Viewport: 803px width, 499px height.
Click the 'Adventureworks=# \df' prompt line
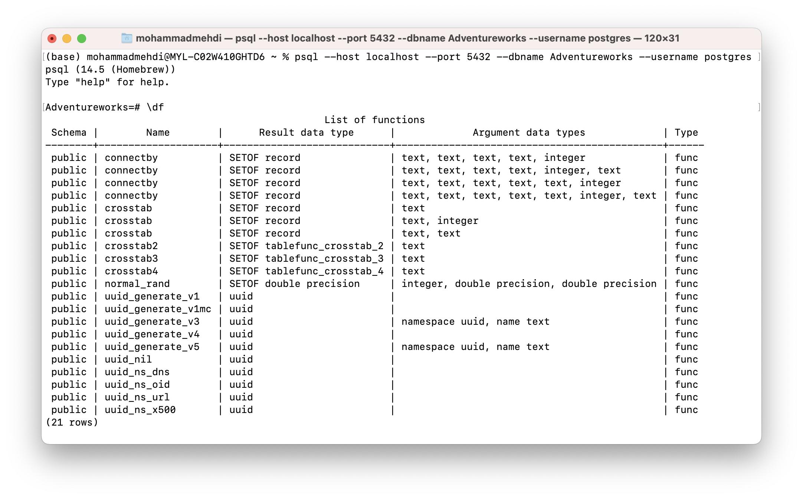pyautogui.click(x=105, y=108)
